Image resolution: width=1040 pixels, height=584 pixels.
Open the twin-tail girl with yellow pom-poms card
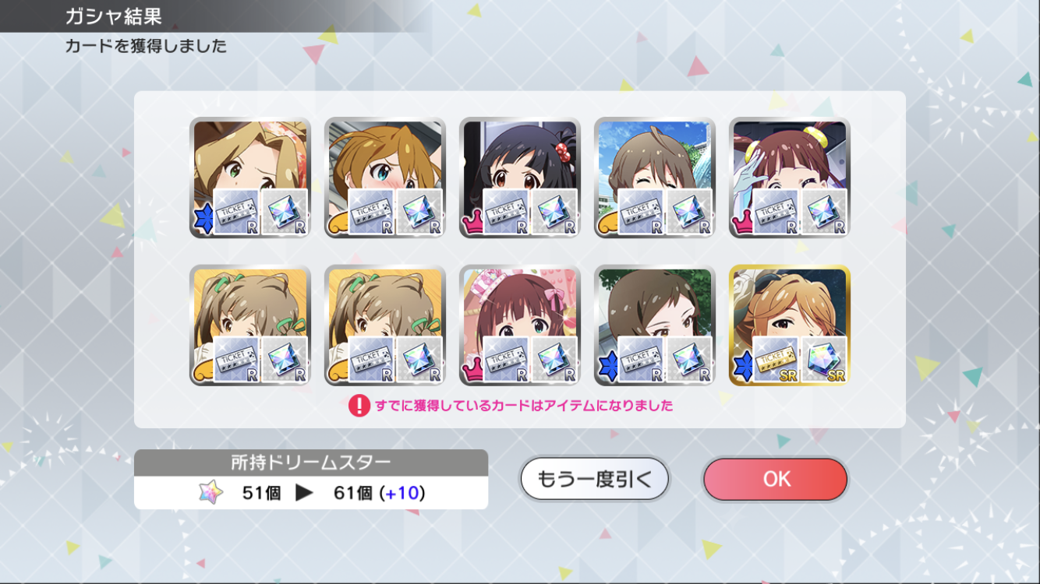[789, 178]
